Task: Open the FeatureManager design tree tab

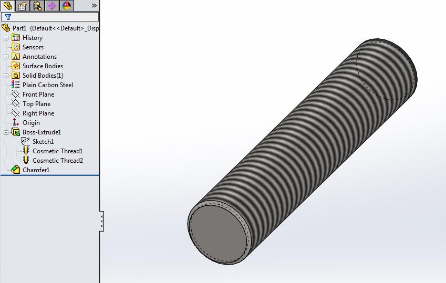Action: 8,6
